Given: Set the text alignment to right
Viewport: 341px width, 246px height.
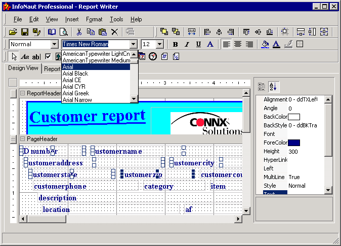Looking at the screenshot, I should coord(249,44).
